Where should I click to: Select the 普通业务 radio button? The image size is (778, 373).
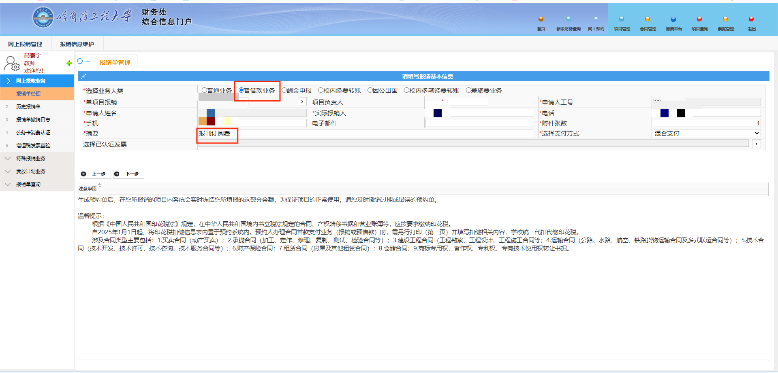coord(205,90)
